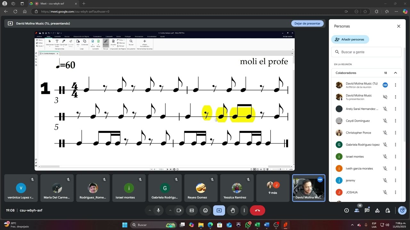The image size is (410, 230).
Task: Collapse the Colaboradores section chevron
Action: [x=396, y=73]
